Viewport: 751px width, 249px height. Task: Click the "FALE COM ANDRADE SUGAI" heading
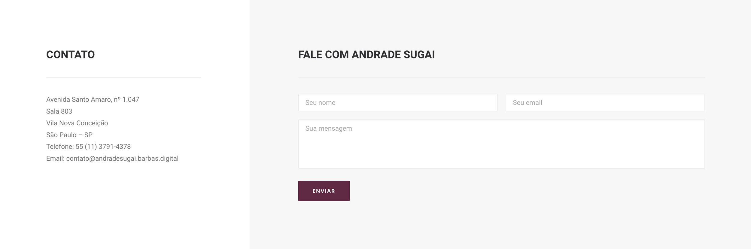point(366,55)
